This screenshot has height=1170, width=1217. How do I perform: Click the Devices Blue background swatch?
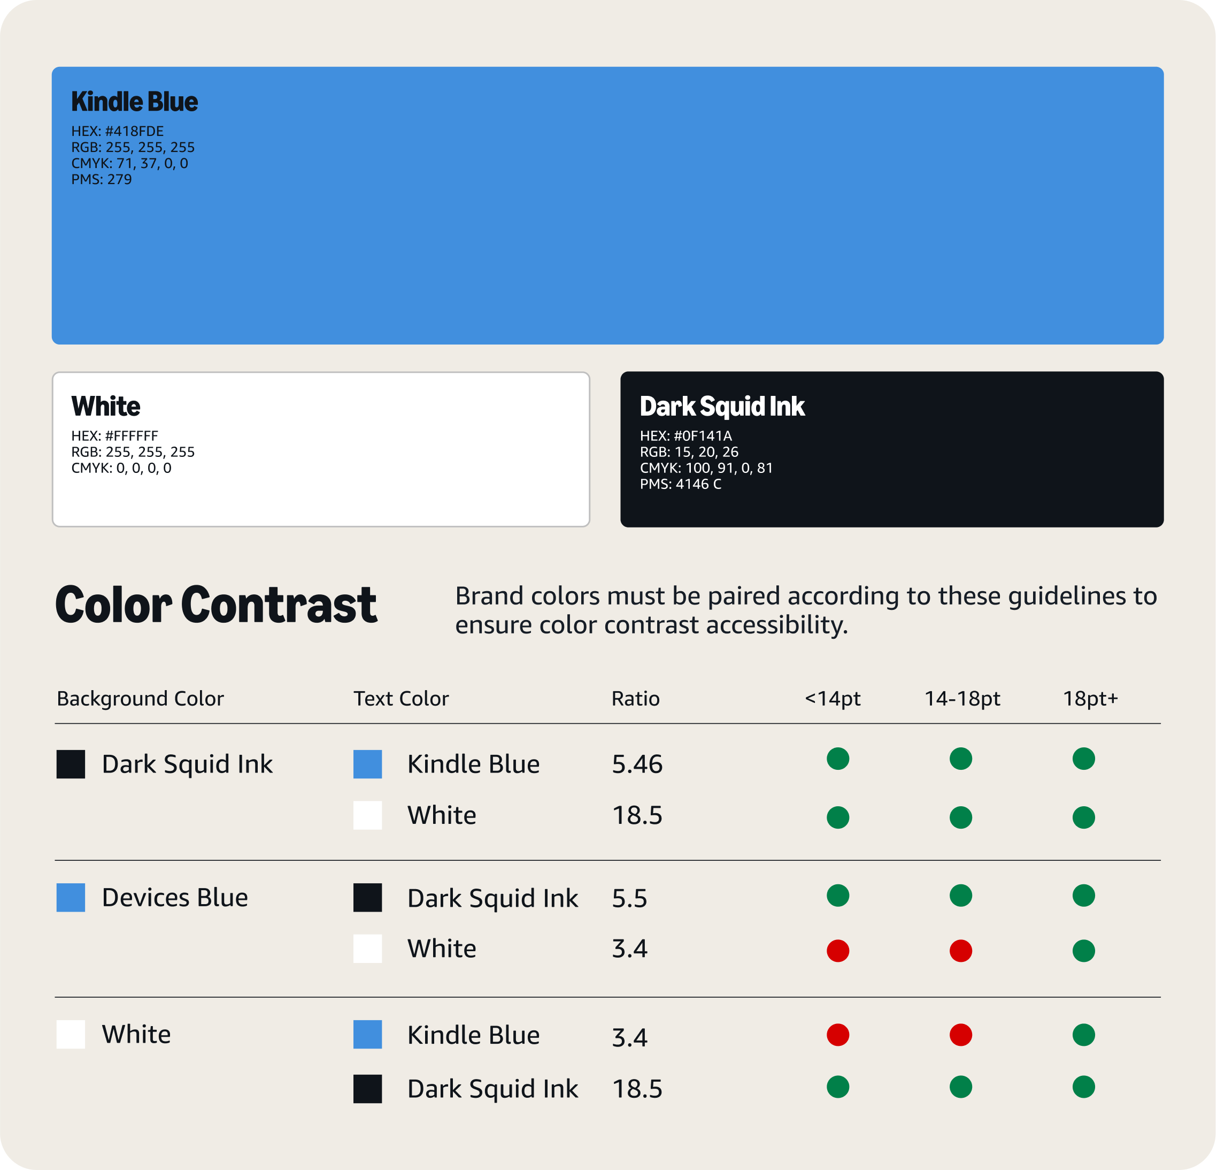71,898
